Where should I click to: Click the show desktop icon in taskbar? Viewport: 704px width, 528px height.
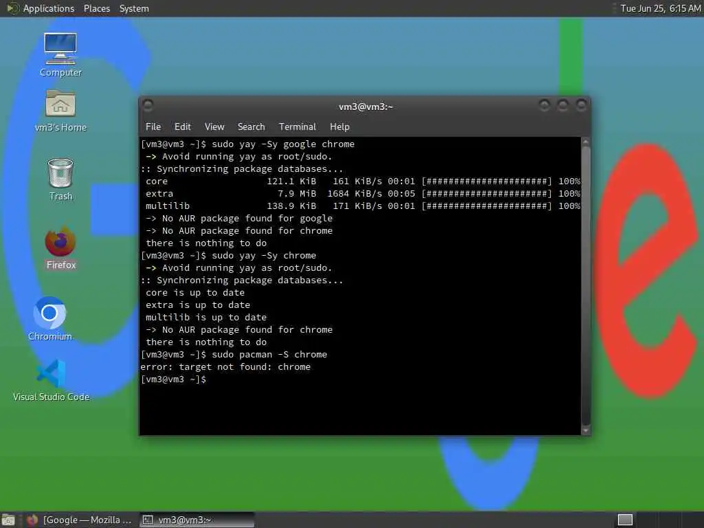pos(8,520)
